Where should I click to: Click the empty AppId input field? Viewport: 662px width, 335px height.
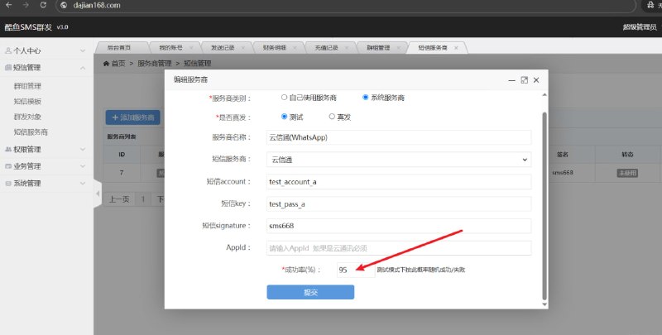click(x=399, y=248)
